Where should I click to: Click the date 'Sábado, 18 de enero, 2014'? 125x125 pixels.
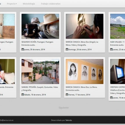point(35,95)
